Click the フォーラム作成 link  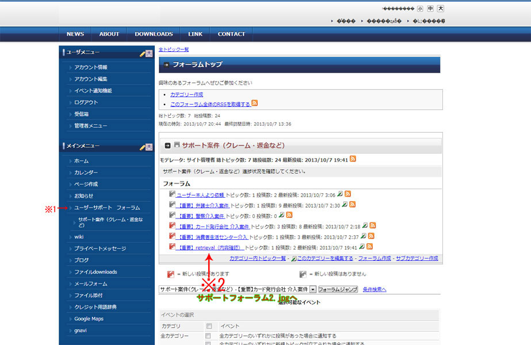coord(375,258)
